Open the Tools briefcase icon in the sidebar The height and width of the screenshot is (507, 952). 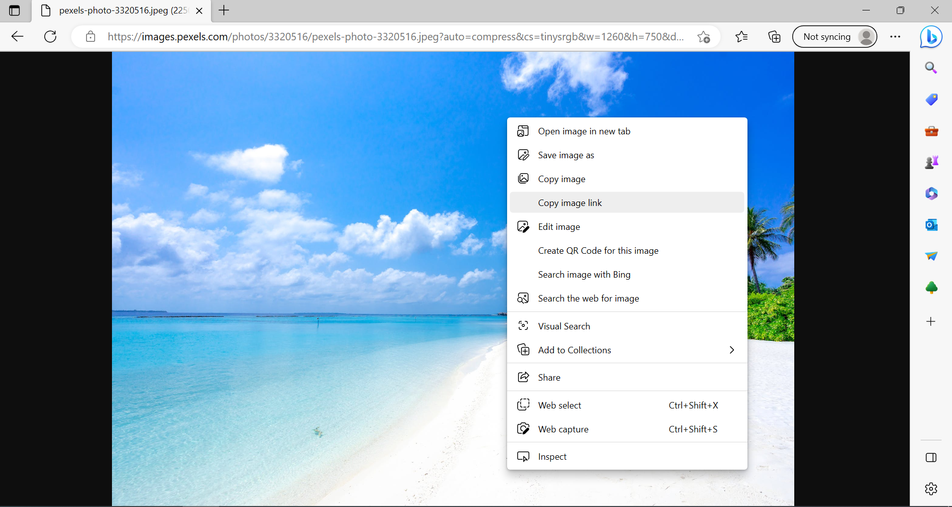click(x=931, y=131)
